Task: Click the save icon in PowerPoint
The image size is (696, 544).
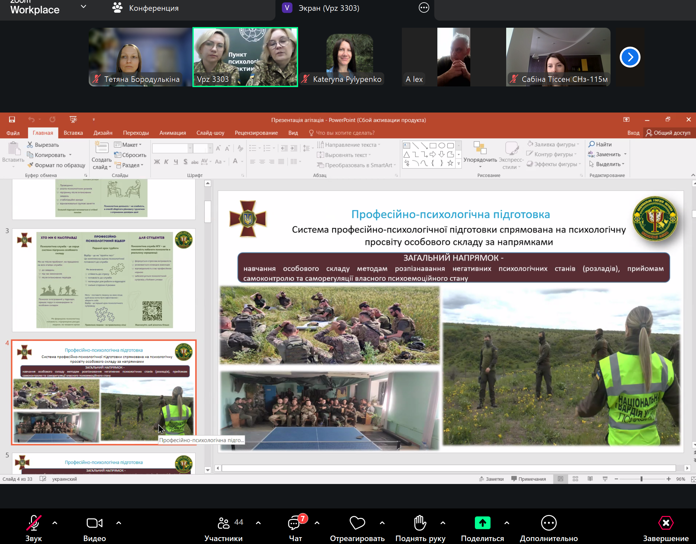Action: click(12, 120)
